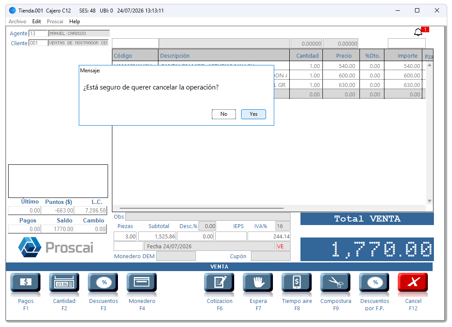The width and height of the screenshot is (452, 327).
Task: Click the Precio column header
Action: click(x=341, y=56)
